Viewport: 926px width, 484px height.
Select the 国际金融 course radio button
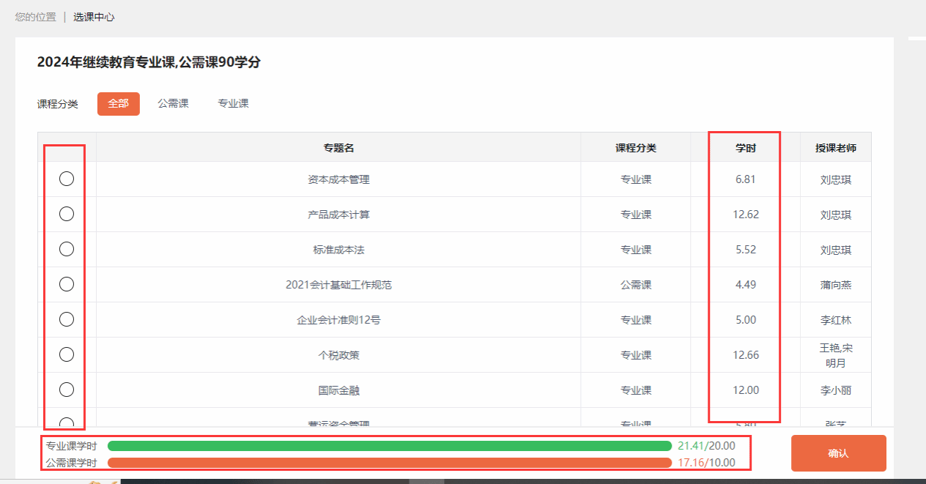click(67, 390)
